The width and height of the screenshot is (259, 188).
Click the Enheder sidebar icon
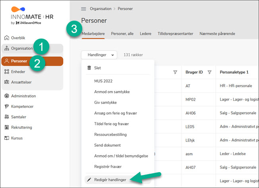coord(6,72)
